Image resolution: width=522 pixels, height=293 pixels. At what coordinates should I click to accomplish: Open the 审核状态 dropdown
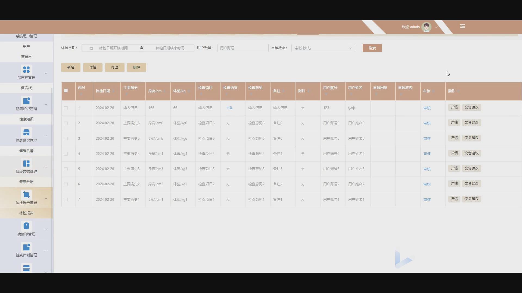pyautogui.click(x=323, y=48)
